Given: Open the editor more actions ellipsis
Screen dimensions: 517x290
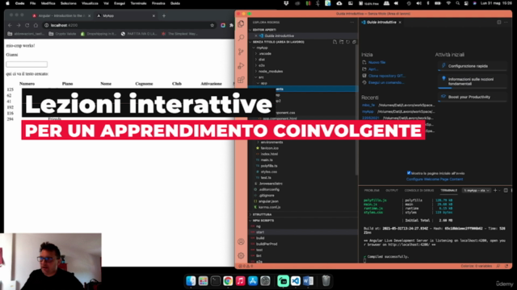Looking at the screenshot, I should 506,23.
